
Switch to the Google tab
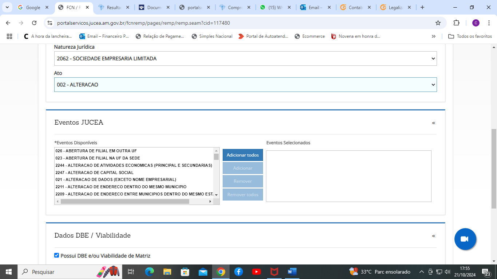point(33,7)
